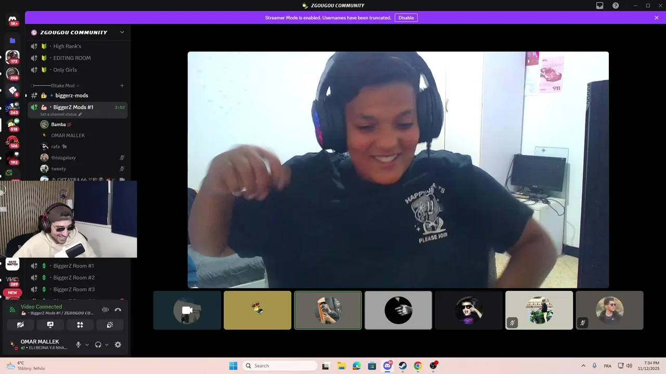
Task: Focus the main video of headphone user
Action: pyautogui.click(x=398, y=170)
